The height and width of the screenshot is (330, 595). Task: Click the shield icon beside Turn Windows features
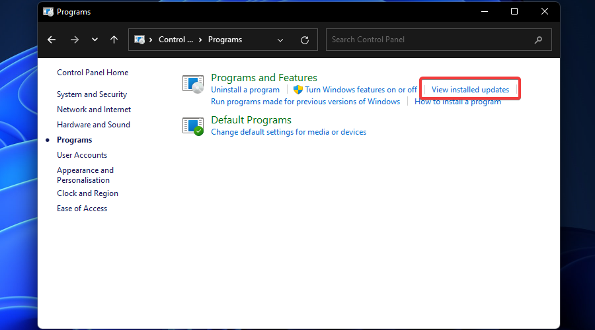point(298,90)
